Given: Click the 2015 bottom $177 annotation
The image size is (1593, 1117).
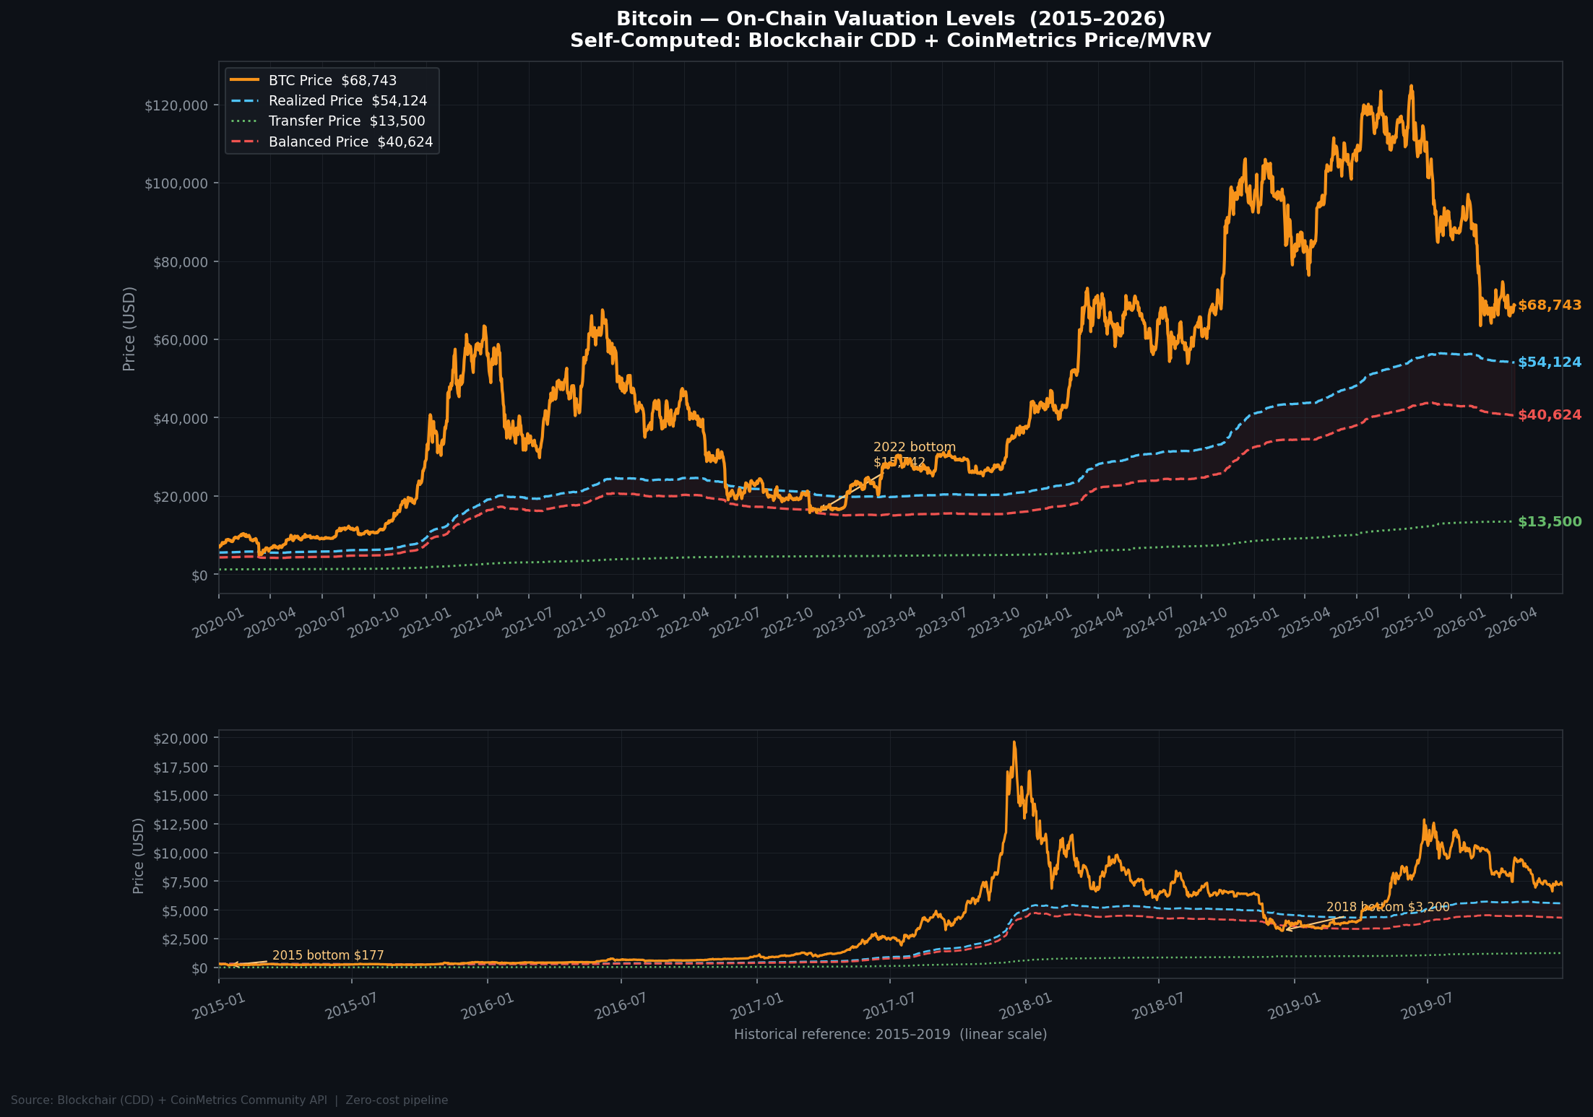Looking at the screenshot, I should [x=328, y=955].
